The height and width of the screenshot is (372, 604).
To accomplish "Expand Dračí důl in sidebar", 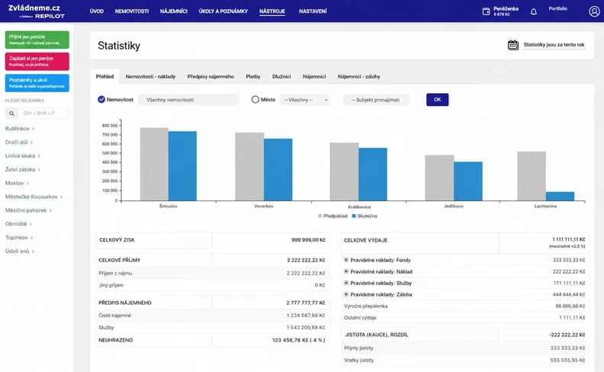I will pos(19,142).
